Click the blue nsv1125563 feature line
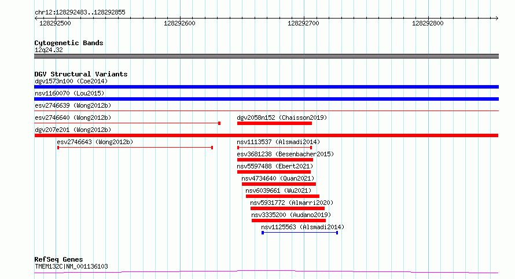Image resolution: width=515 pixels, height=279 pixels. point(300,233)
